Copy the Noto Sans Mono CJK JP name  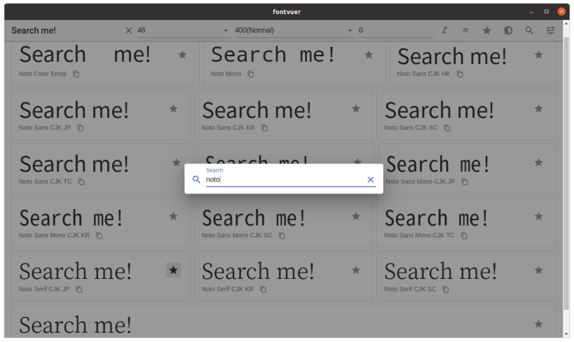(465, 182)
